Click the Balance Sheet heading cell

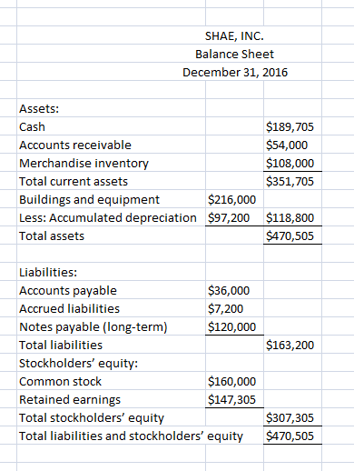coord(234,55)
